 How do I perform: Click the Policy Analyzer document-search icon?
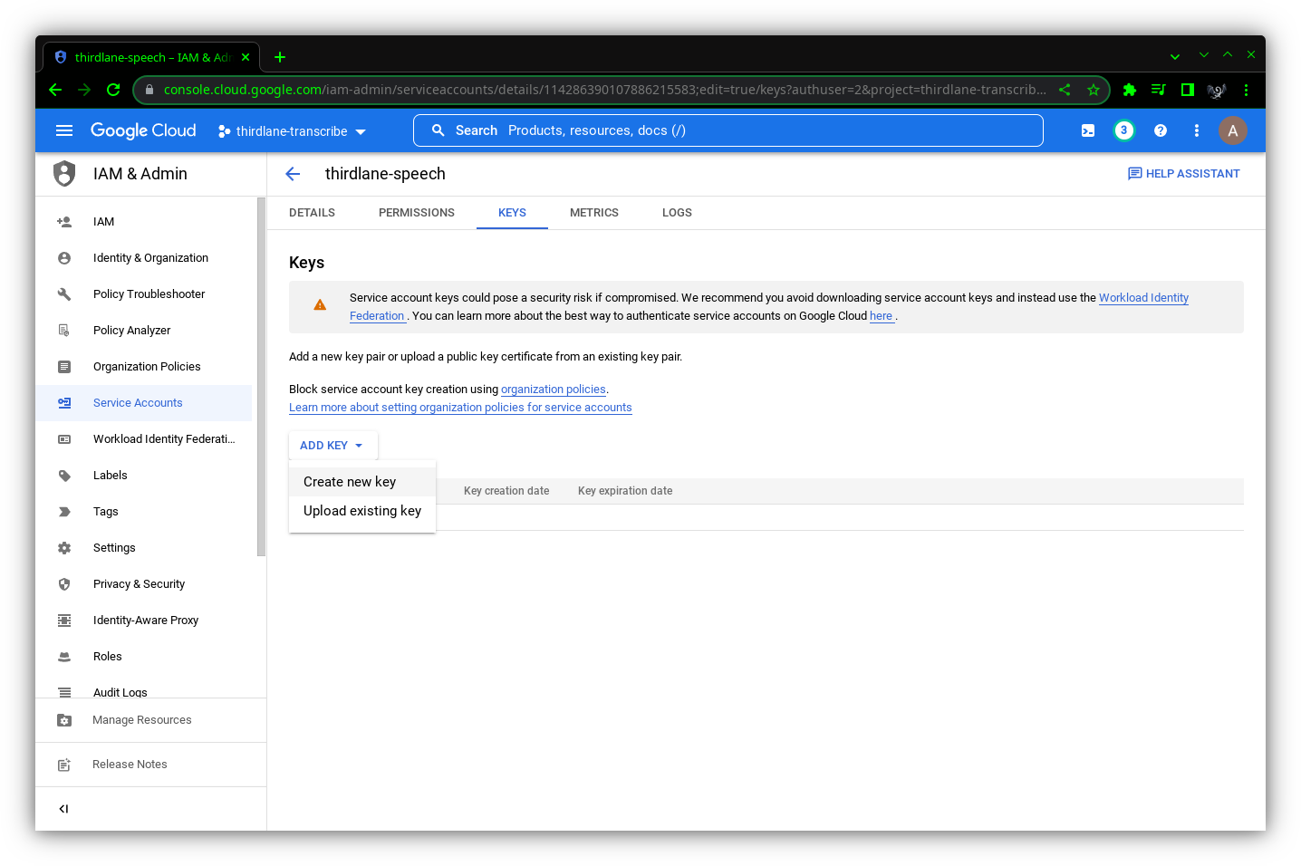(64, 331)
